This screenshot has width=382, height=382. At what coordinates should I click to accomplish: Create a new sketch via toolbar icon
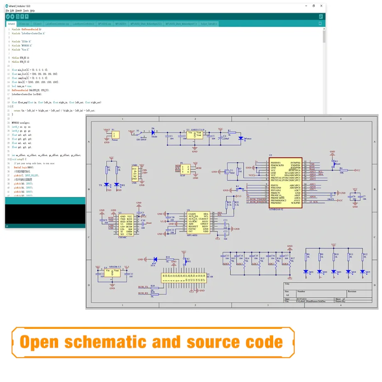(x=17, y=17)
